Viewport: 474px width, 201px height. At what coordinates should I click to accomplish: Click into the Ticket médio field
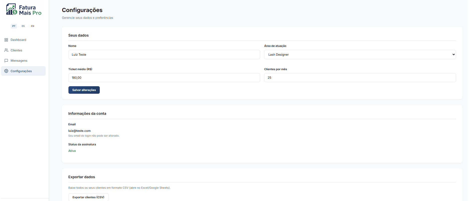[164, 78]
